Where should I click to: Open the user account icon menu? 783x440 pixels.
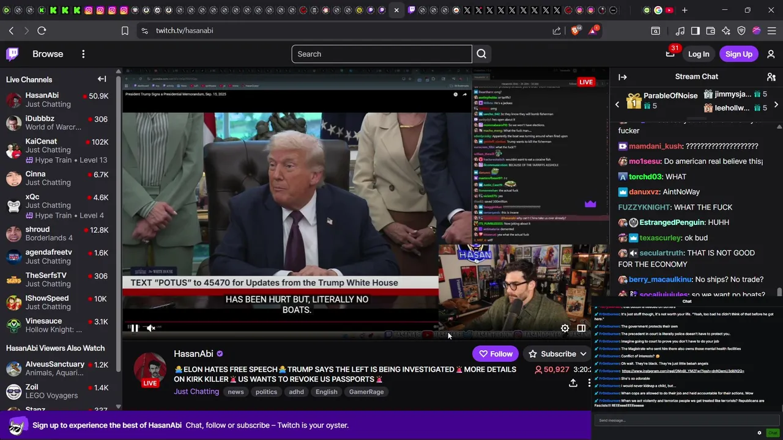tap(771, 54)
